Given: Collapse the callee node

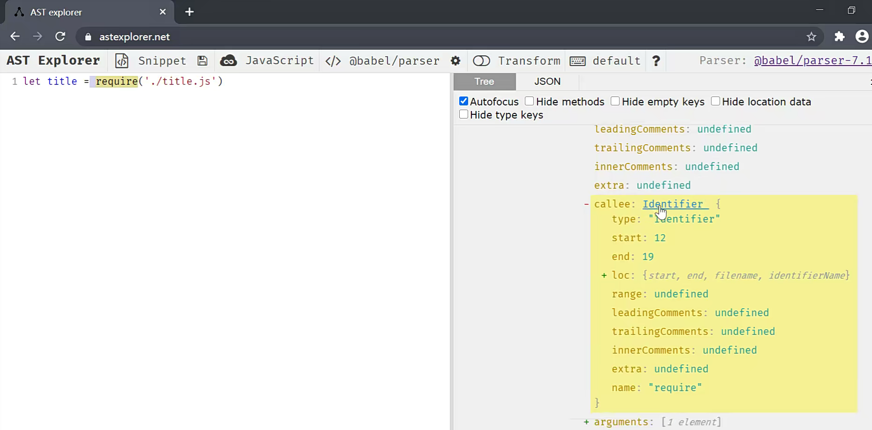Looking at the screenshot, I should coord(586,204).
